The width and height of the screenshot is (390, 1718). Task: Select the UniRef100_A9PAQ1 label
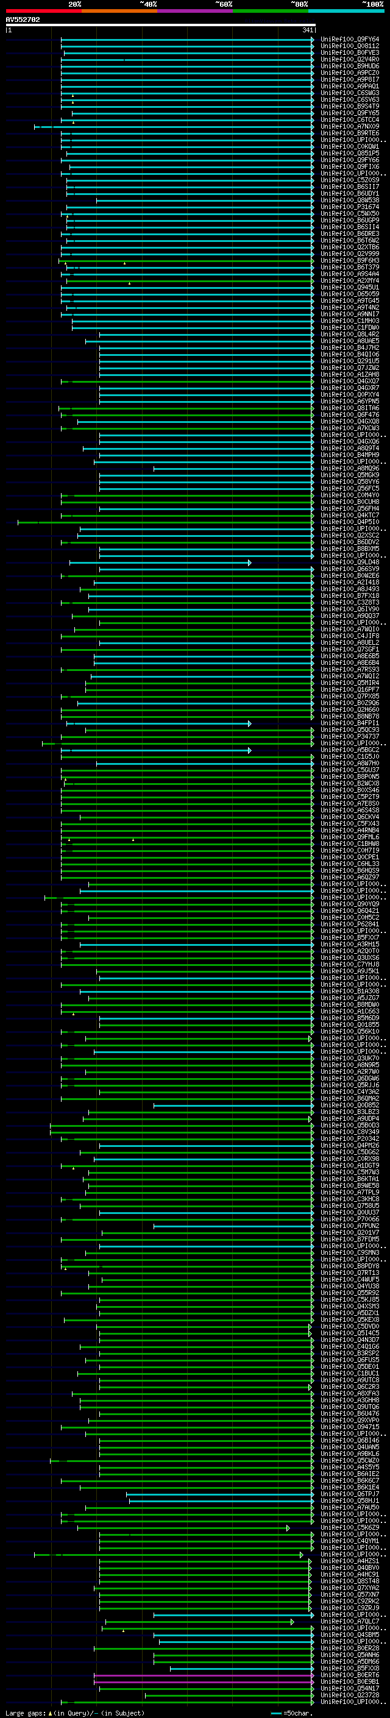coord(349,86)
